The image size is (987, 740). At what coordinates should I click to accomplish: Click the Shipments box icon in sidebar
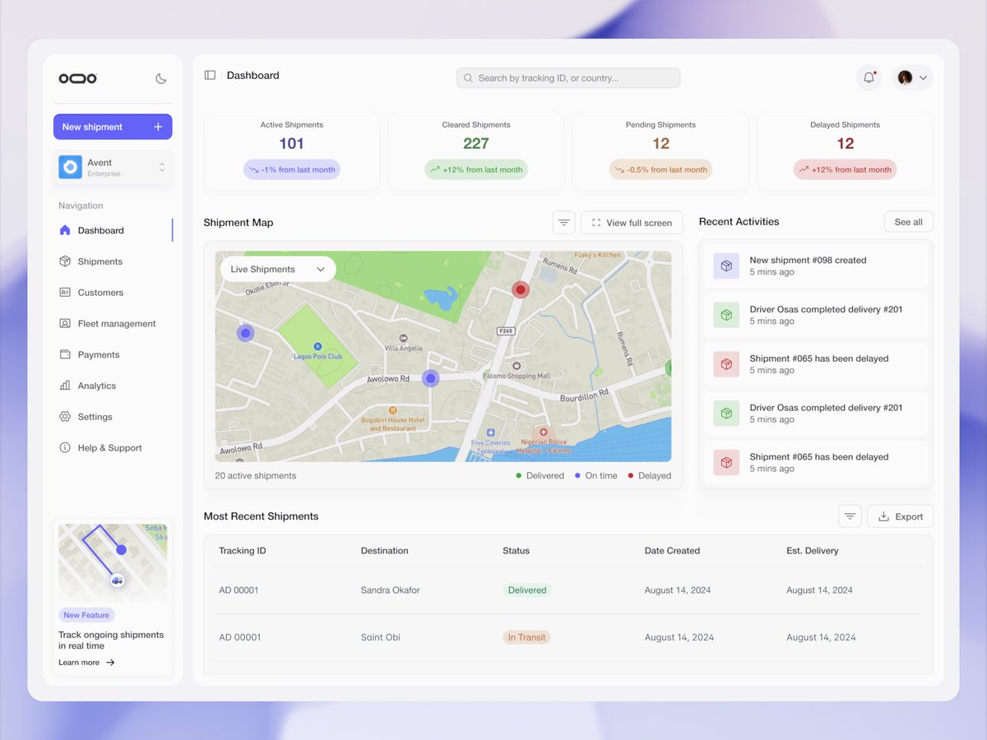coord(65,261)
